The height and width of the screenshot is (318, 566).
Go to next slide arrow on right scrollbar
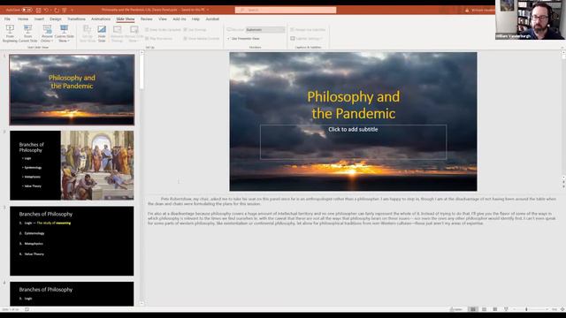(563, 187)
